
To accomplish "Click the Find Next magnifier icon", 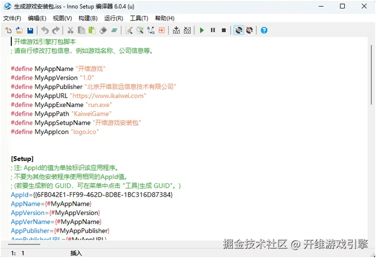I will tap(140, 30).
